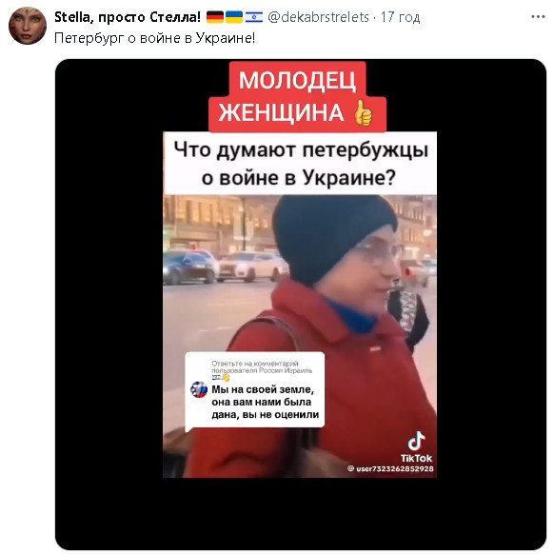Select the 'Петербург о войне в Украине!' post text
This screenshot has height=554, width=554.
pos(155,38)
